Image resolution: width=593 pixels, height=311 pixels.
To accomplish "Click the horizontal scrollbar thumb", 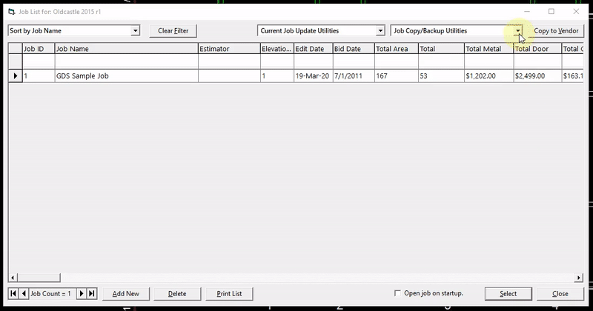I will point(39,278).
